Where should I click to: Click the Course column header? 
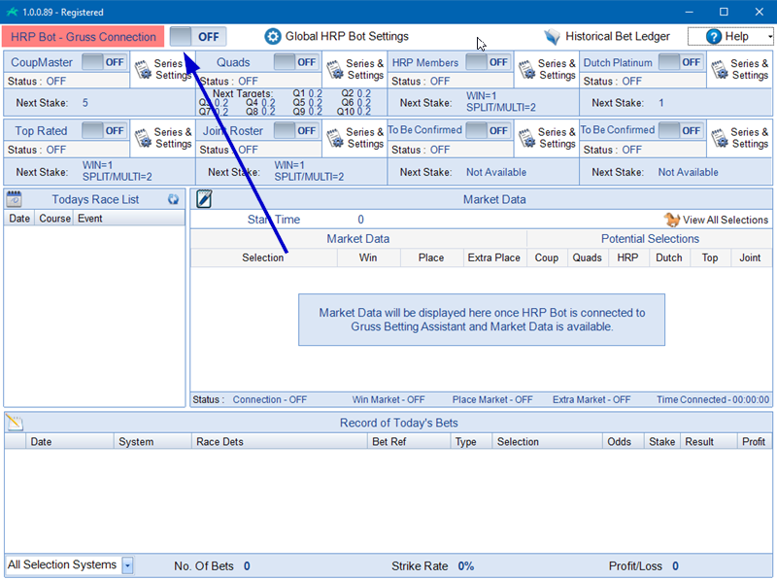pos(54,219)
